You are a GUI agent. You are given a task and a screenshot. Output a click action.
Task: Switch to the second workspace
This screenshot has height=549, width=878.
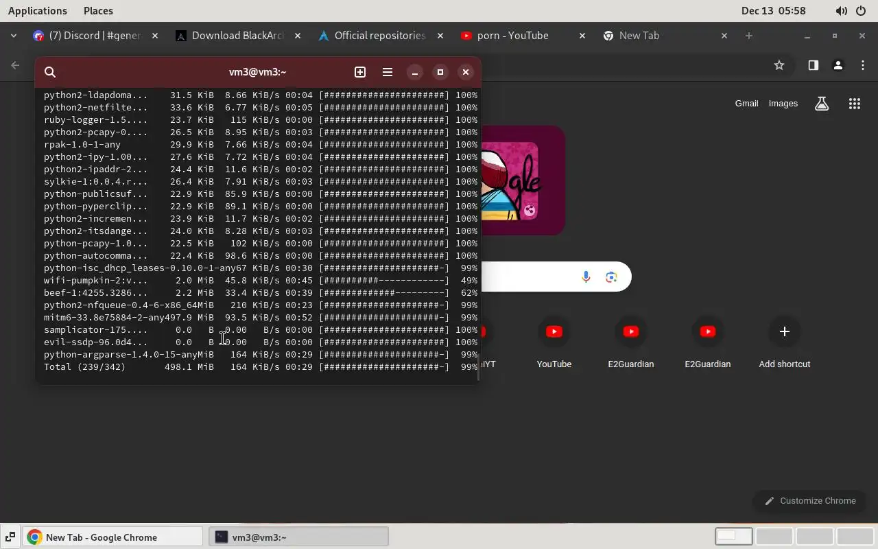(774, 537)
